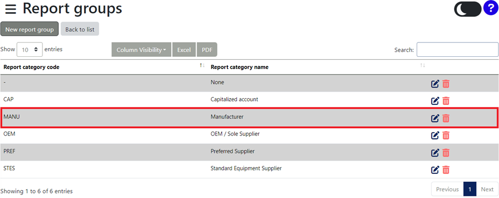
Task: Go back using Back to list button
Action: coord(80,29)
